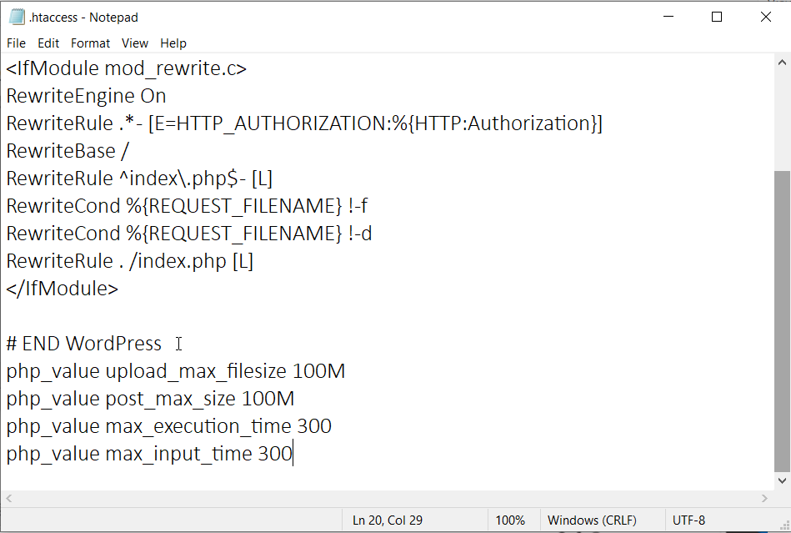Minimize the Notepad window
The image size is (791, 533).
coord(668,17)
